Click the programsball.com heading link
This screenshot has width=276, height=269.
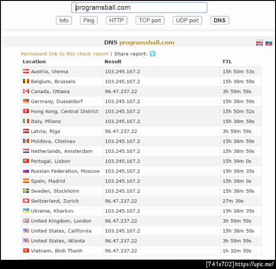click(x=147, y=43)
